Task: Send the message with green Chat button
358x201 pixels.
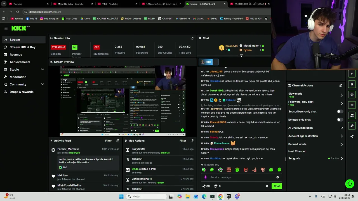Action: click(x=277, y=186)
